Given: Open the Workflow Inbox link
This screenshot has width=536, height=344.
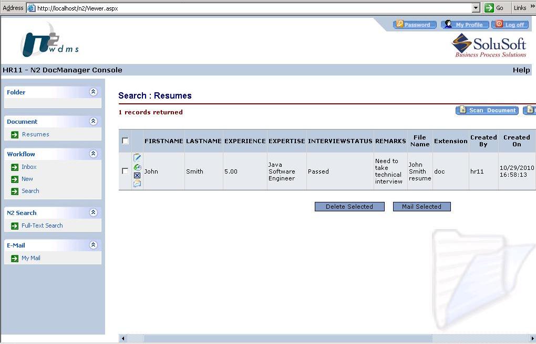Looking at the screenshot, I should click(29, 167).
